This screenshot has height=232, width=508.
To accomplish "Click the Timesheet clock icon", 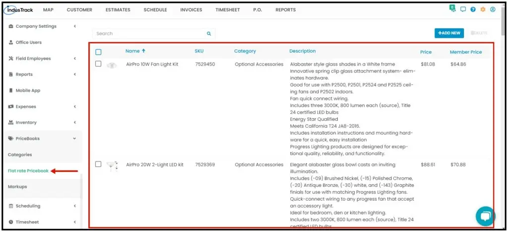I will click(11, 222).
